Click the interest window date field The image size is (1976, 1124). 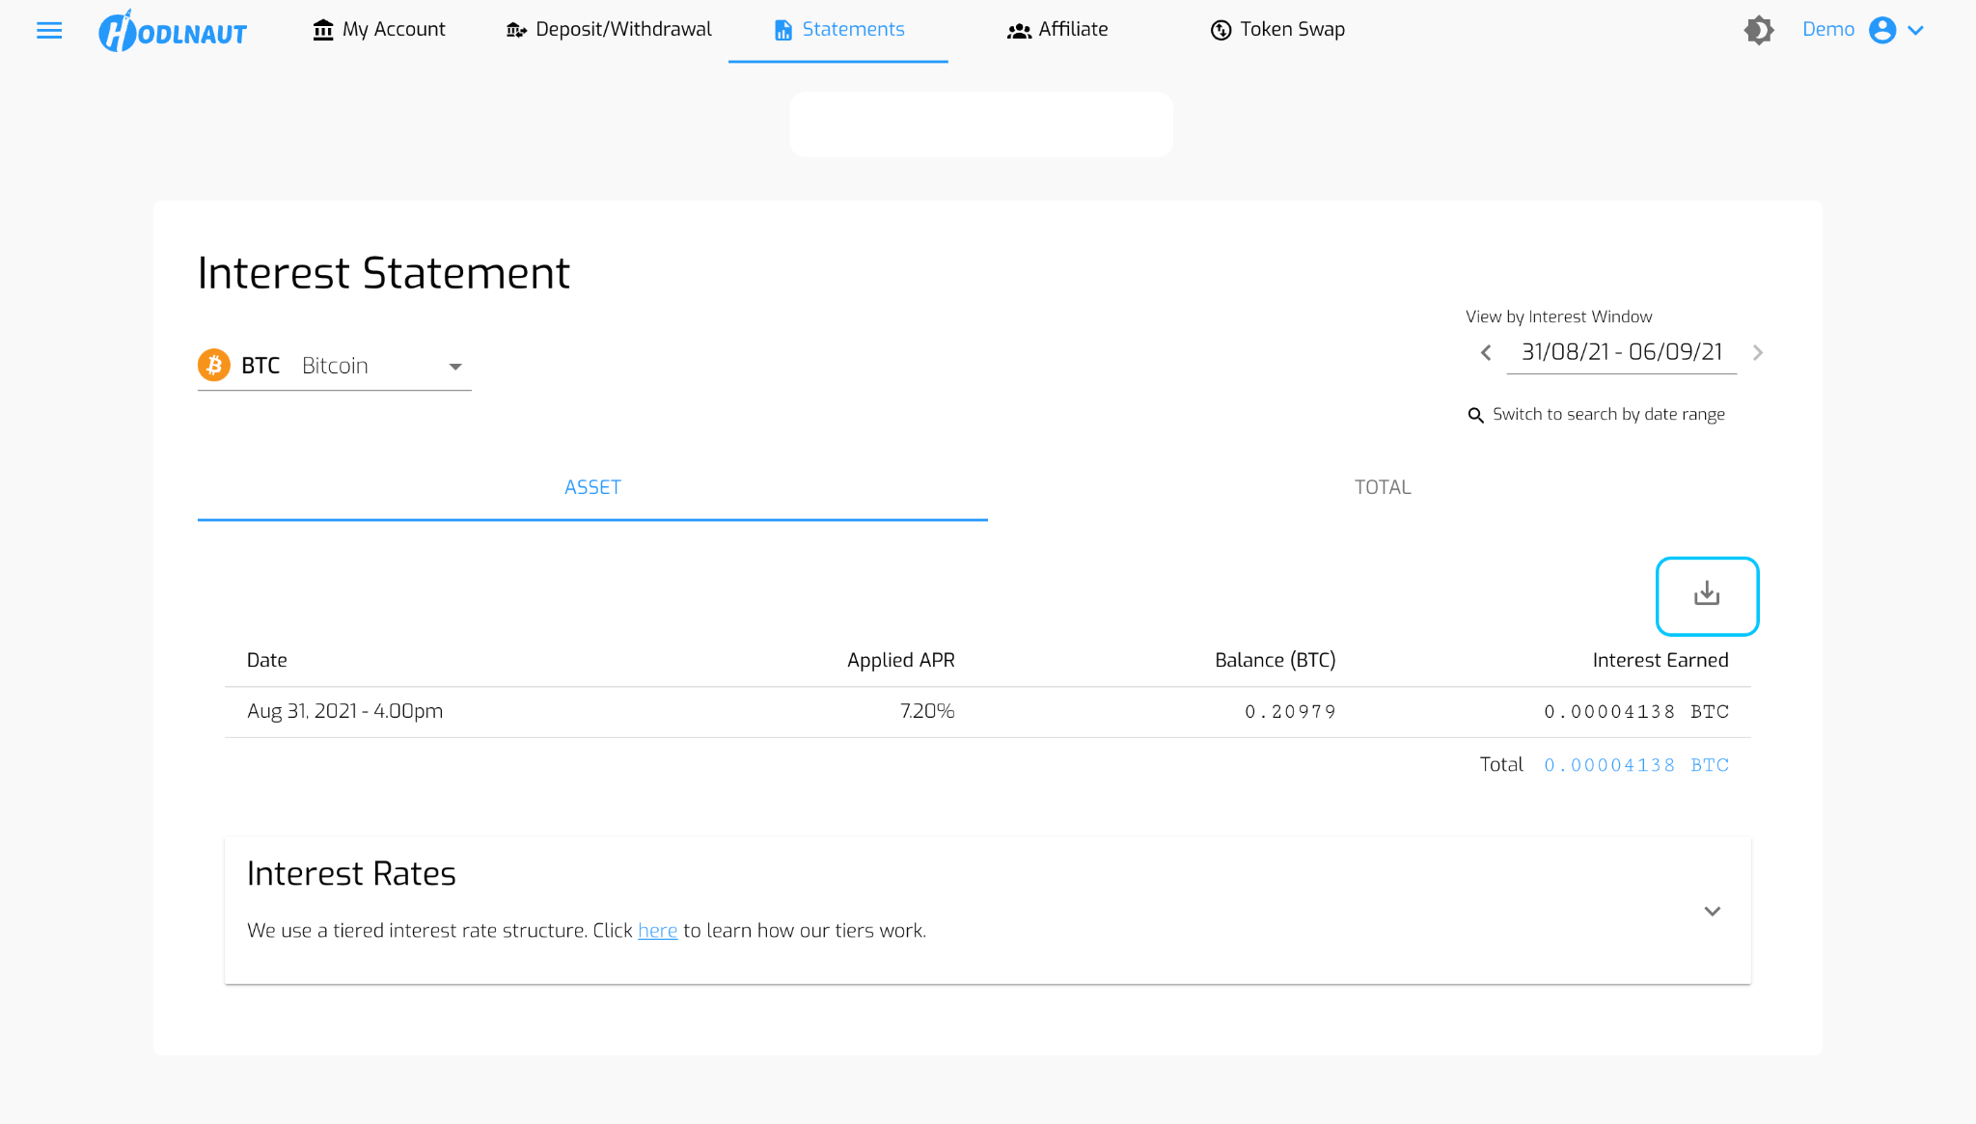coord(1621,352)
